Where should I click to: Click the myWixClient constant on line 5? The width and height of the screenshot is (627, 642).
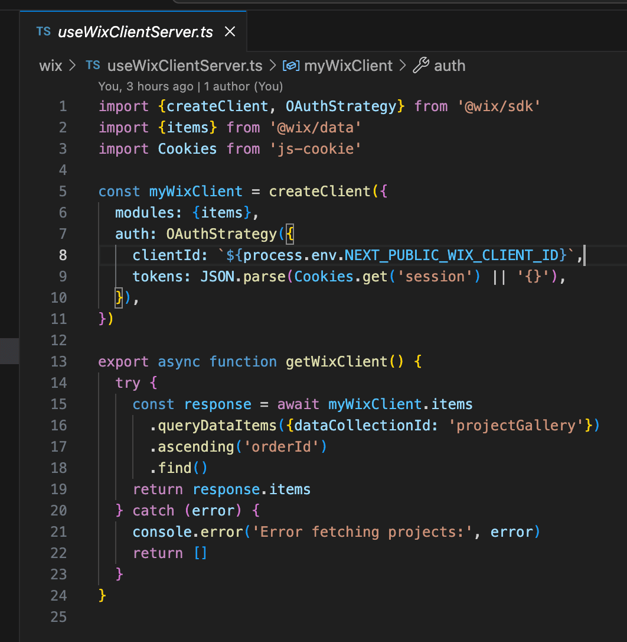[195, 192]
